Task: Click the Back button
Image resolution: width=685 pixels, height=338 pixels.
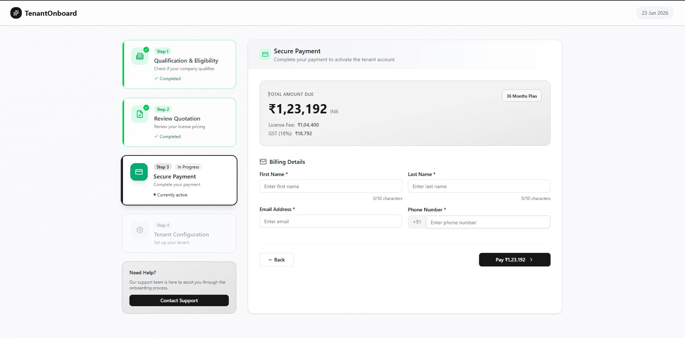Action: point(277,260)
